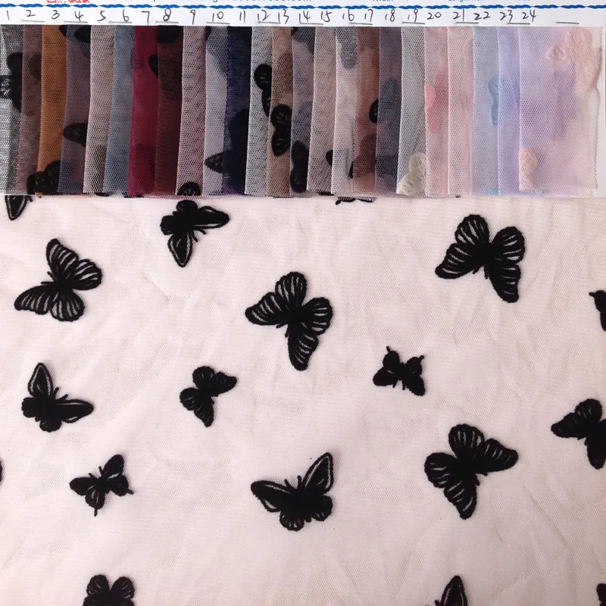Select the handwritten number 7 label
This screenshot has height=606, width=606.
click(x=145, y=17)
